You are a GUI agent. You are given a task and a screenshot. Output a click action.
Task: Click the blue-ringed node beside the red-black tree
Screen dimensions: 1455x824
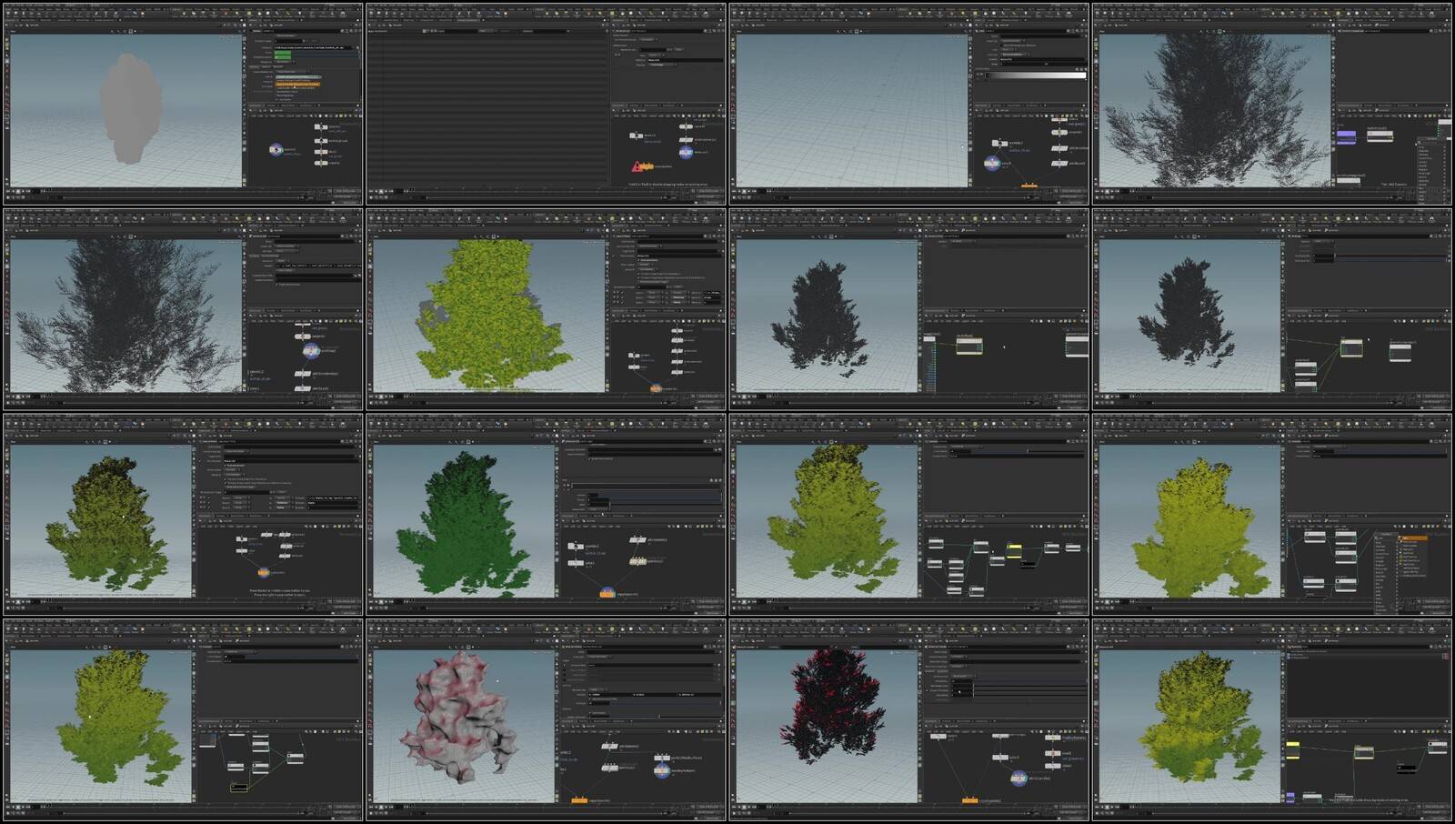pyautogui.click(x=1018, y=778)
